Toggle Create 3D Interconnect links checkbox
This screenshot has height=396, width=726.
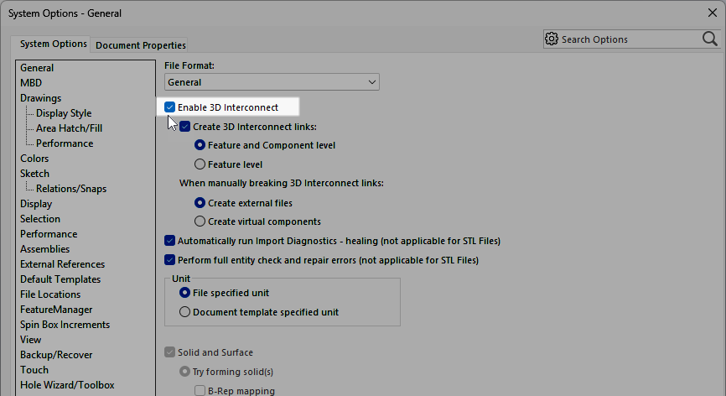184,127
